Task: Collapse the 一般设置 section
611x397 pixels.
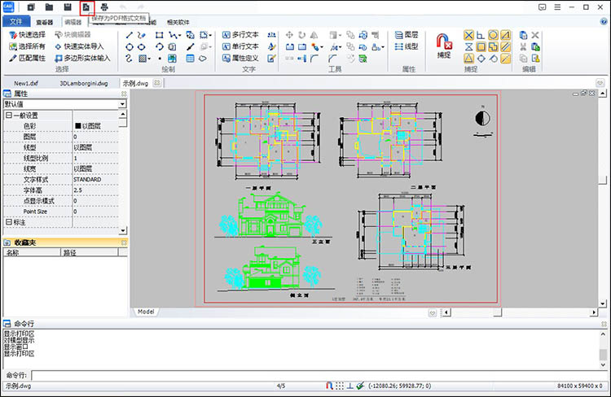Action: pyautogui.click(x=9, y=116)
